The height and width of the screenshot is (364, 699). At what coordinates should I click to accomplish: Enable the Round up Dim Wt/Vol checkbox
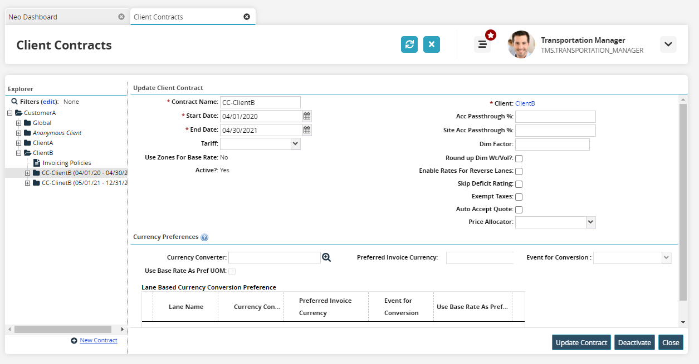point(519,159)
